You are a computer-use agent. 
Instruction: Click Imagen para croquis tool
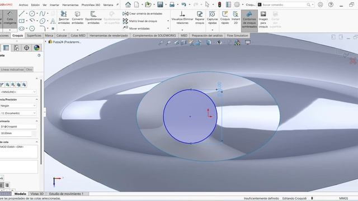pyautogui.click(x=263, y=20)
